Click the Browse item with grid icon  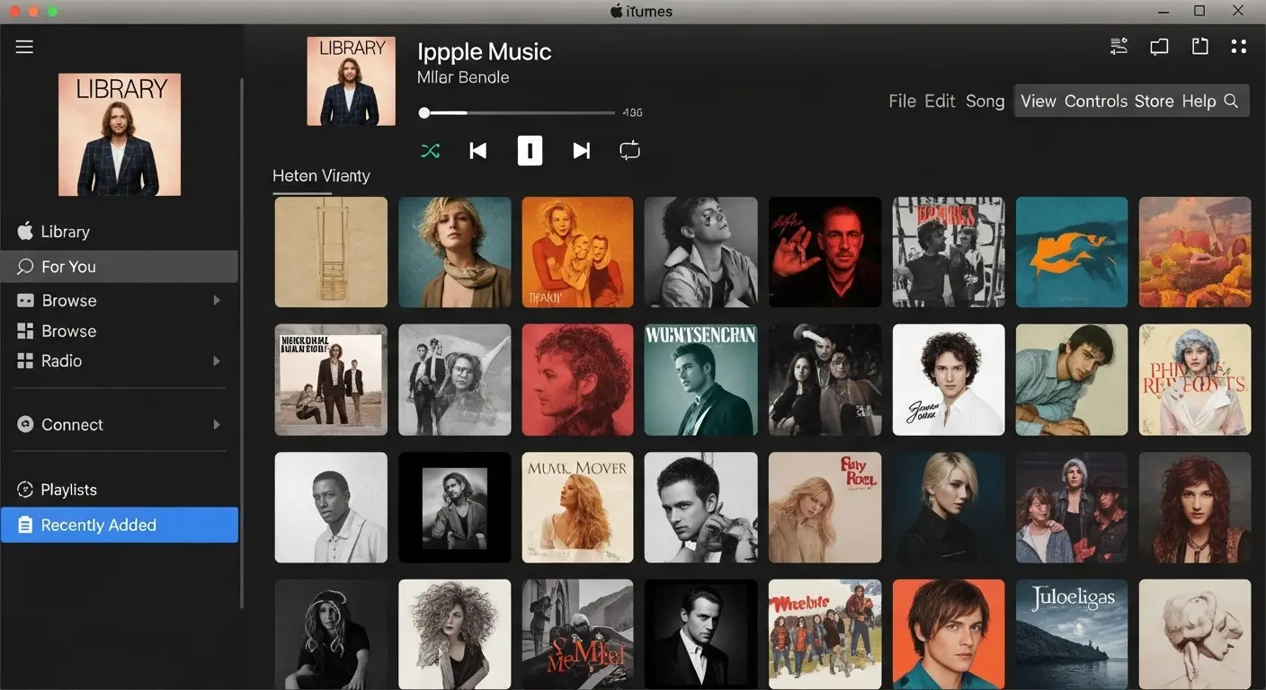[120, 331]
